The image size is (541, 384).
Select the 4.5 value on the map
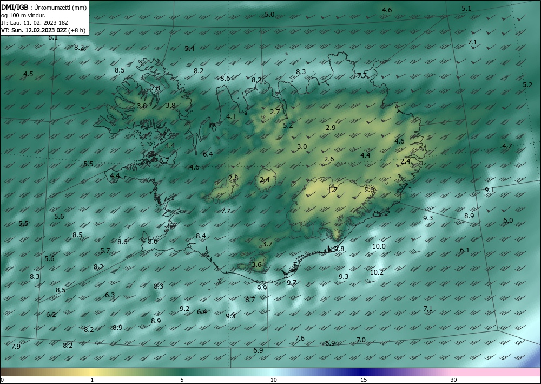pos(28,74)
